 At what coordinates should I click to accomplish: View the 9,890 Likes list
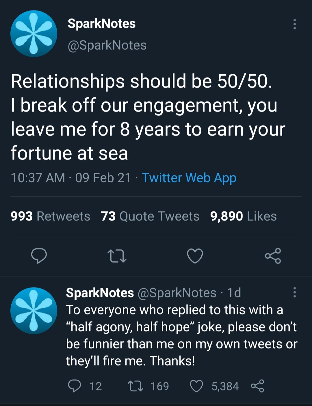point(243,216)
